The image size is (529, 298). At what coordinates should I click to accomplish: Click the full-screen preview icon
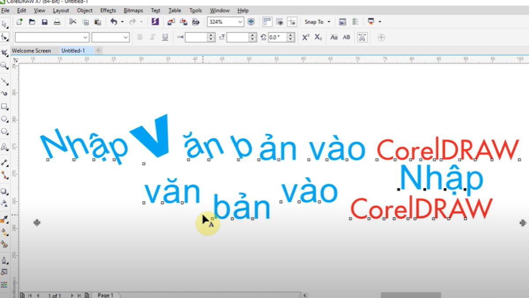(251, 22)
